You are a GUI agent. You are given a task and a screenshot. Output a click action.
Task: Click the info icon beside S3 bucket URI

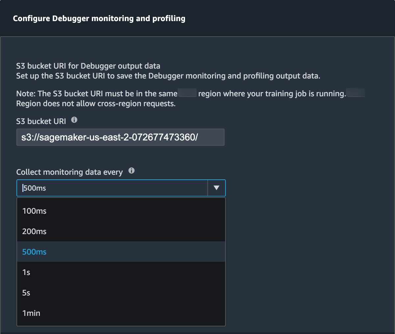[x=74, y=120]
